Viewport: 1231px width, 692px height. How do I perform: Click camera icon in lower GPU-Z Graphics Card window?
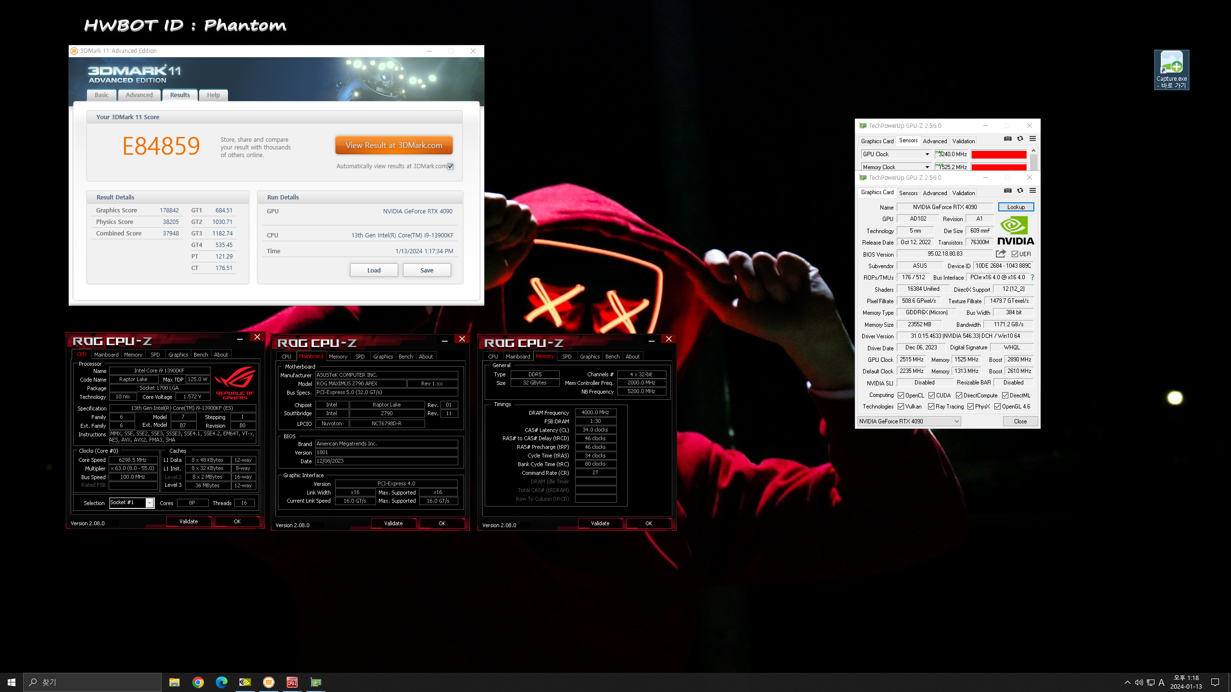(x=1007, y=191)
